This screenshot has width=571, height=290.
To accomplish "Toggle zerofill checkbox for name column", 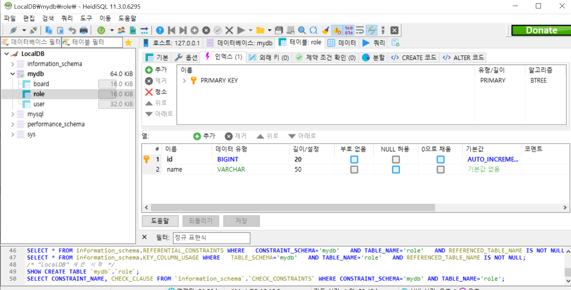I will (440, 169).
